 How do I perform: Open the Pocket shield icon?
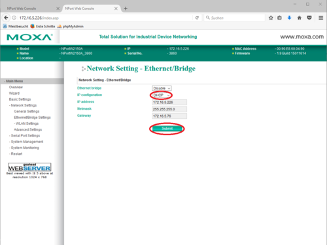click(309, 18)
